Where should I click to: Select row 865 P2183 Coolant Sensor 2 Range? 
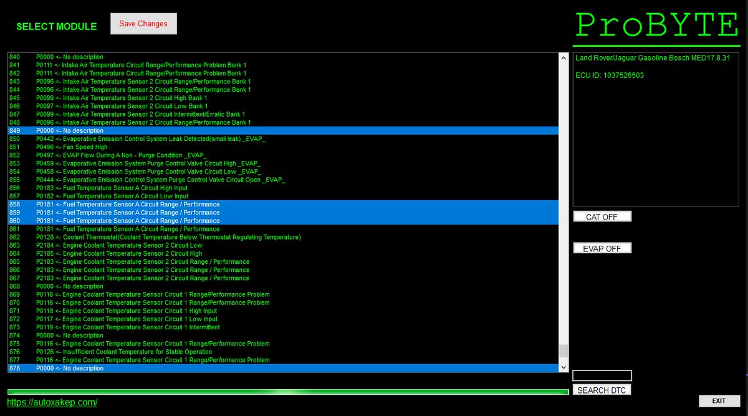coord(283,261)
